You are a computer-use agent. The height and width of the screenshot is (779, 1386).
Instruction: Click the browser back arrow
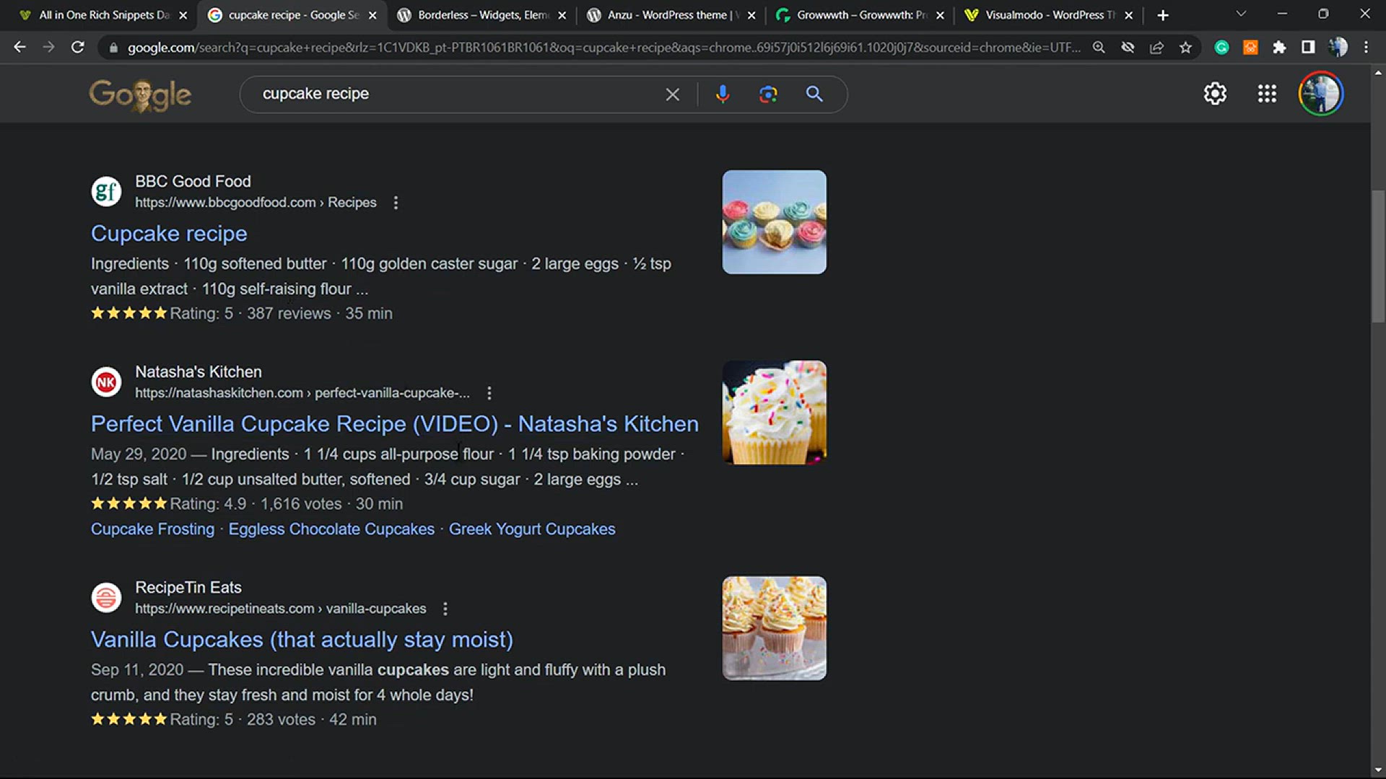(19, 47)
